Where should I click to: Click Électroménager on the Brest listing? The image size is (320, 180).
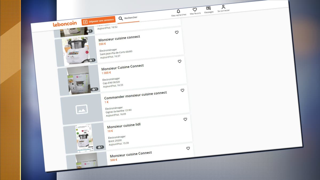coord(117,137)
